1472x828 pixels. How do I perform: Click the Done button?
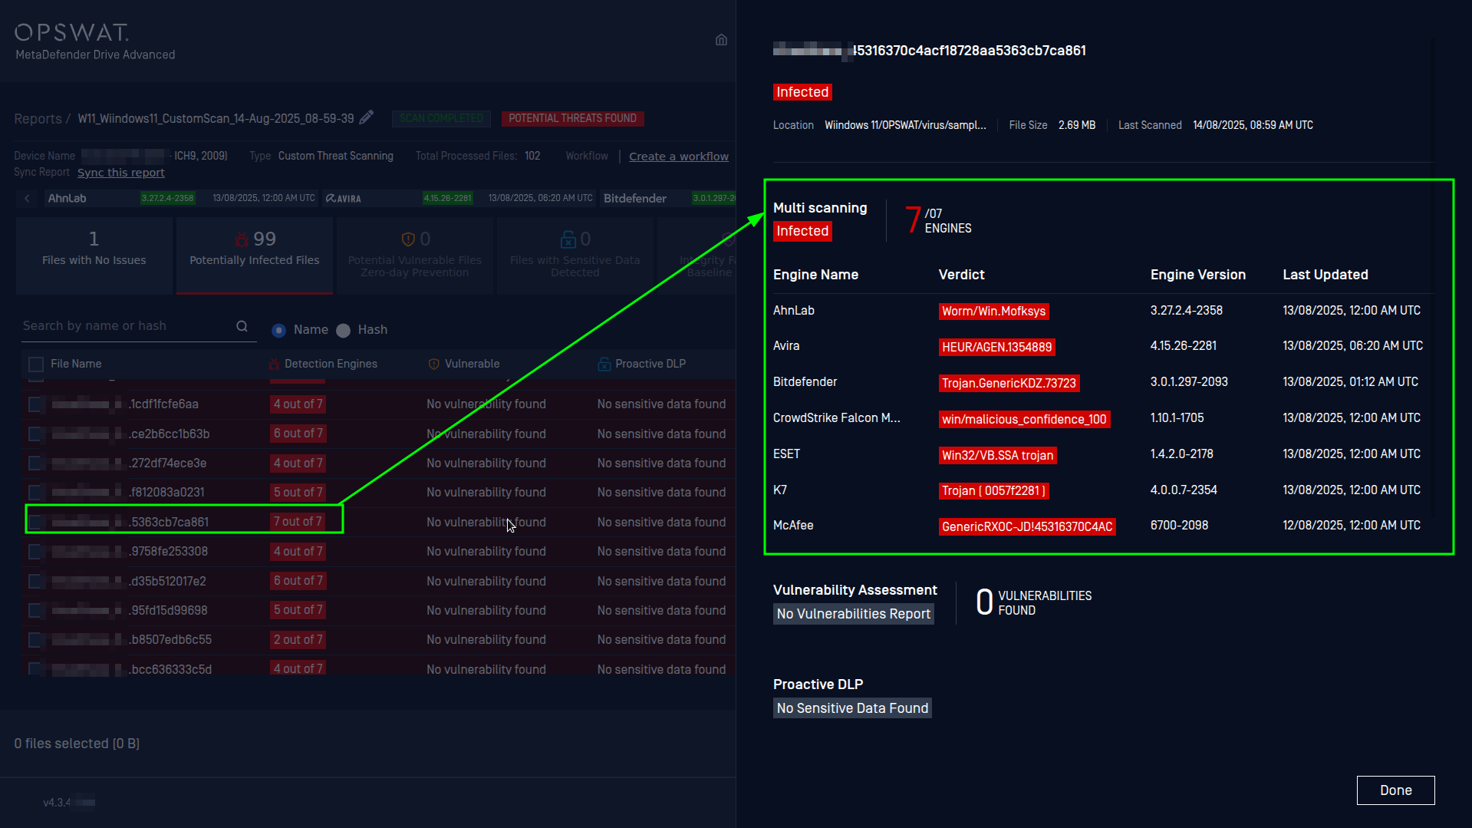point(1395,790)
